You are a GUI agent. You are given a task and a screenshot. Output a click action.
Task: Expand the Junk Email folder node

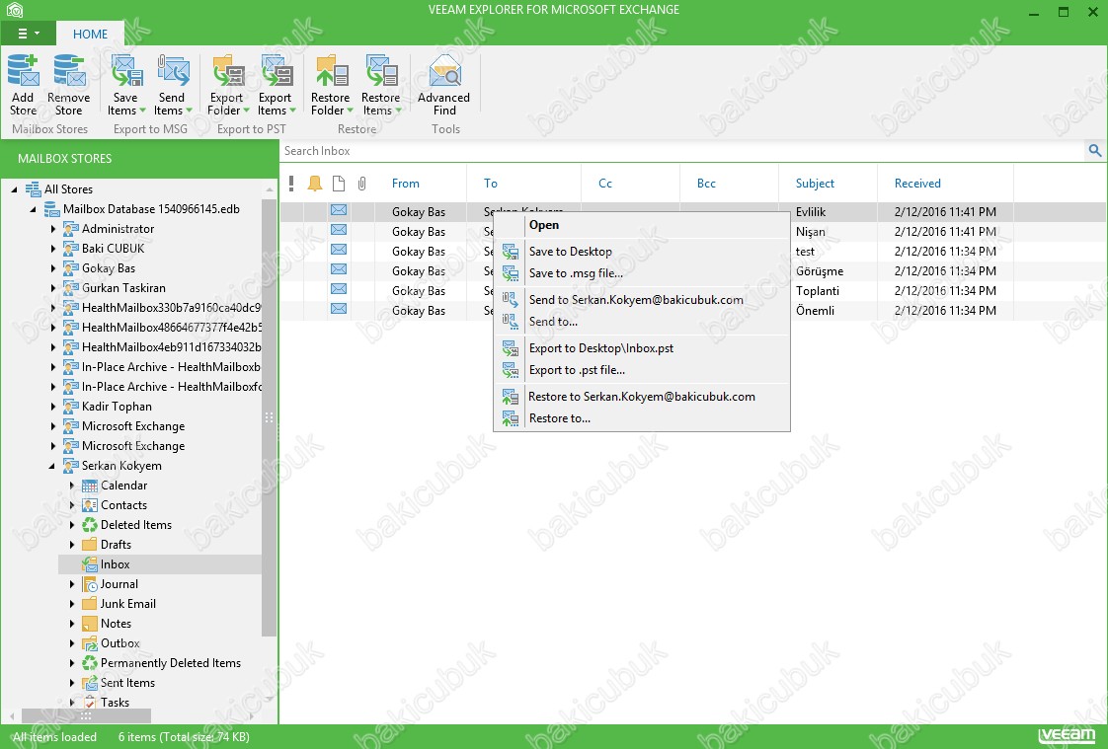(72, 604)
